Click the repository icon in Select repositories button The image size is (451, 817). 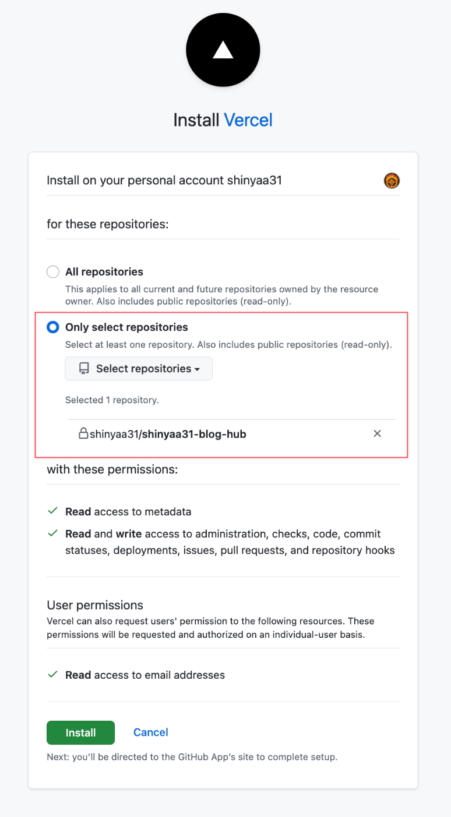[x=84, y=369]
